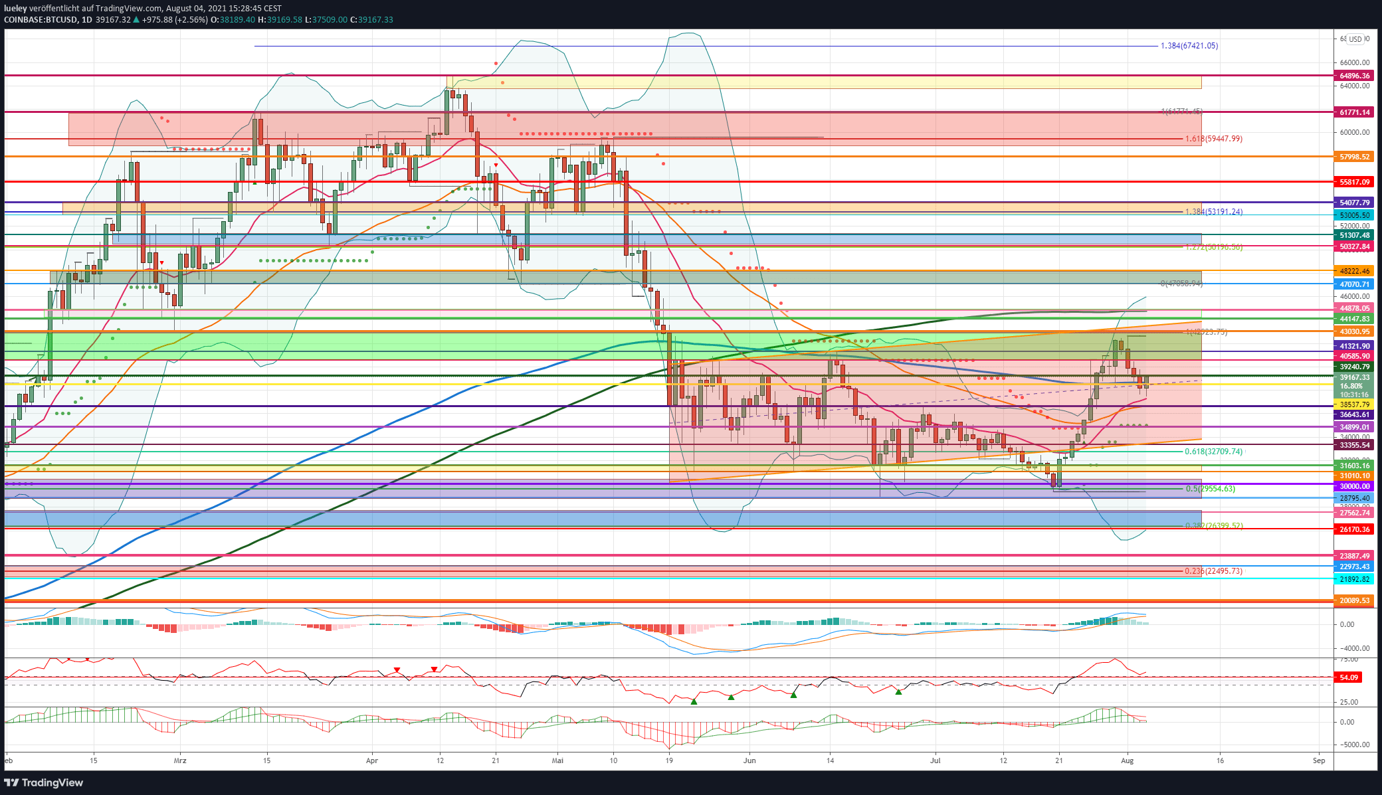This screenshot has width=1382, height=795.
Task: Select the 64896.36 price level label
Action: (1354, 76)
